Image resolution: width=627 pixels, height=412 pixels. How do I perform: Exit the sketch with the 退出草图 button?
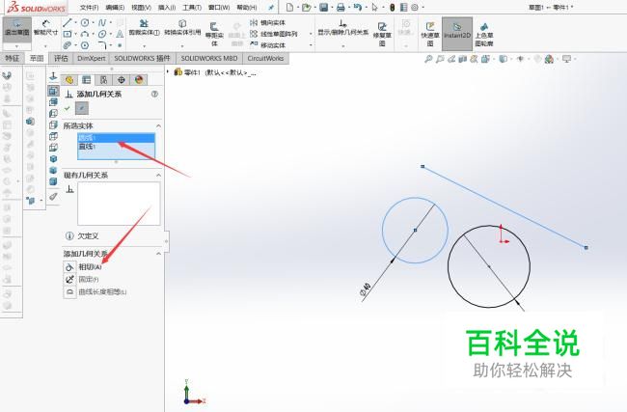16,29
